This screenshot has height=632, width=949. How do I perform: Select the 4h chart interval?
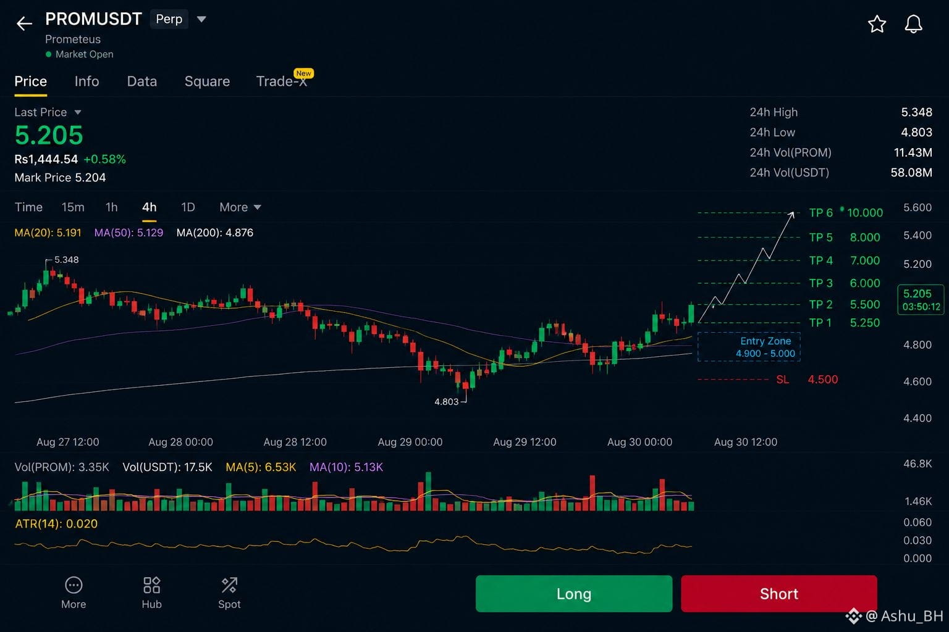(149, 207)
